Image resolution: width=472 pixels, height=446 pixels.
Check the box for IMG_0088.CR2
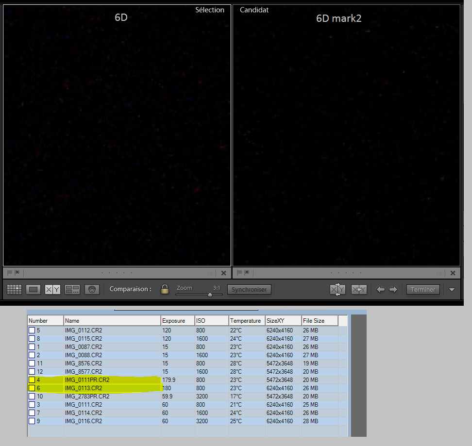[32, 355]
